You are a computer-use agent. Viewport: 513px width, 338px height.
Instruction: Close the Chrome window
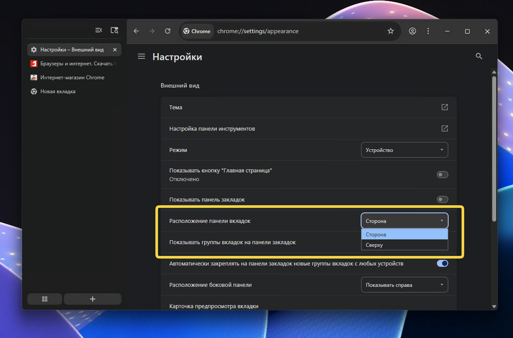coord(487,31)
